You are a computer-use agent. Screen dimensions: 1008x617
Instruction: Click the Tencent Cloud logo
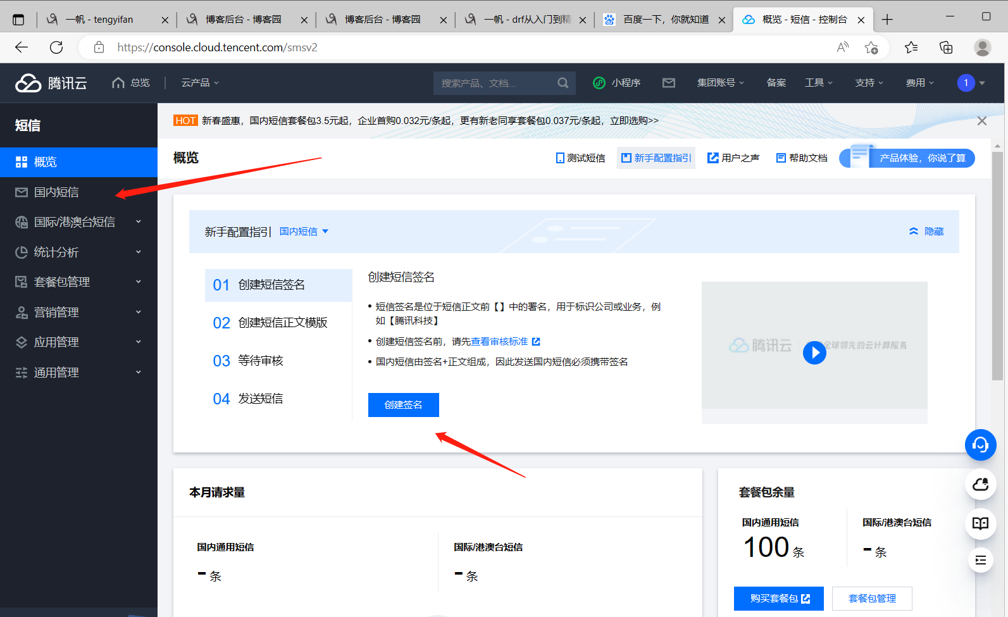(x=51, y=83)
